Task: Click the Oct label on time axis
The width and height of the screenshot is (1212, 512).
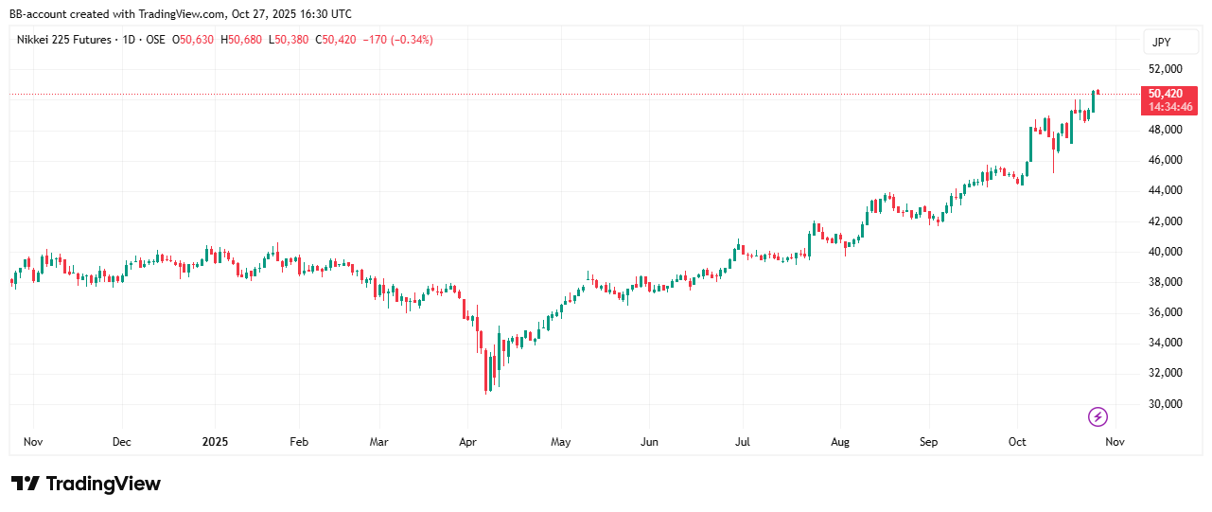Action: 1017,442
